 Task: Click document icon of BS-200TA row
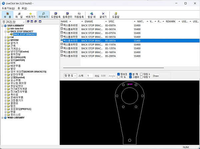click(62, 55)
